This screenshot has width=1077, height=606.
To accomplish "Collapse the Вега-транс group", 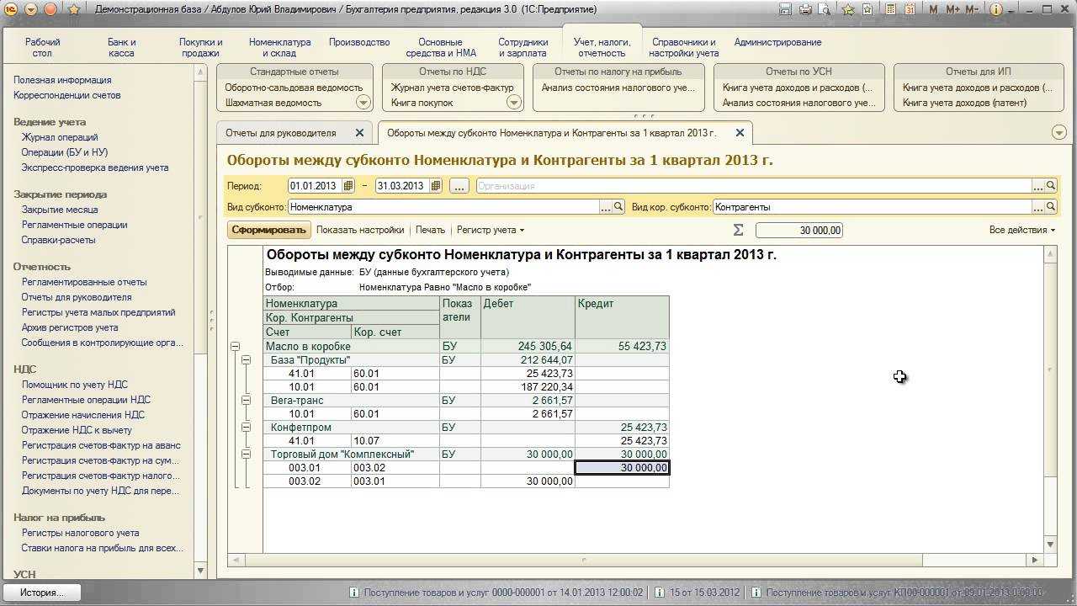I will (x=246, y=401).
